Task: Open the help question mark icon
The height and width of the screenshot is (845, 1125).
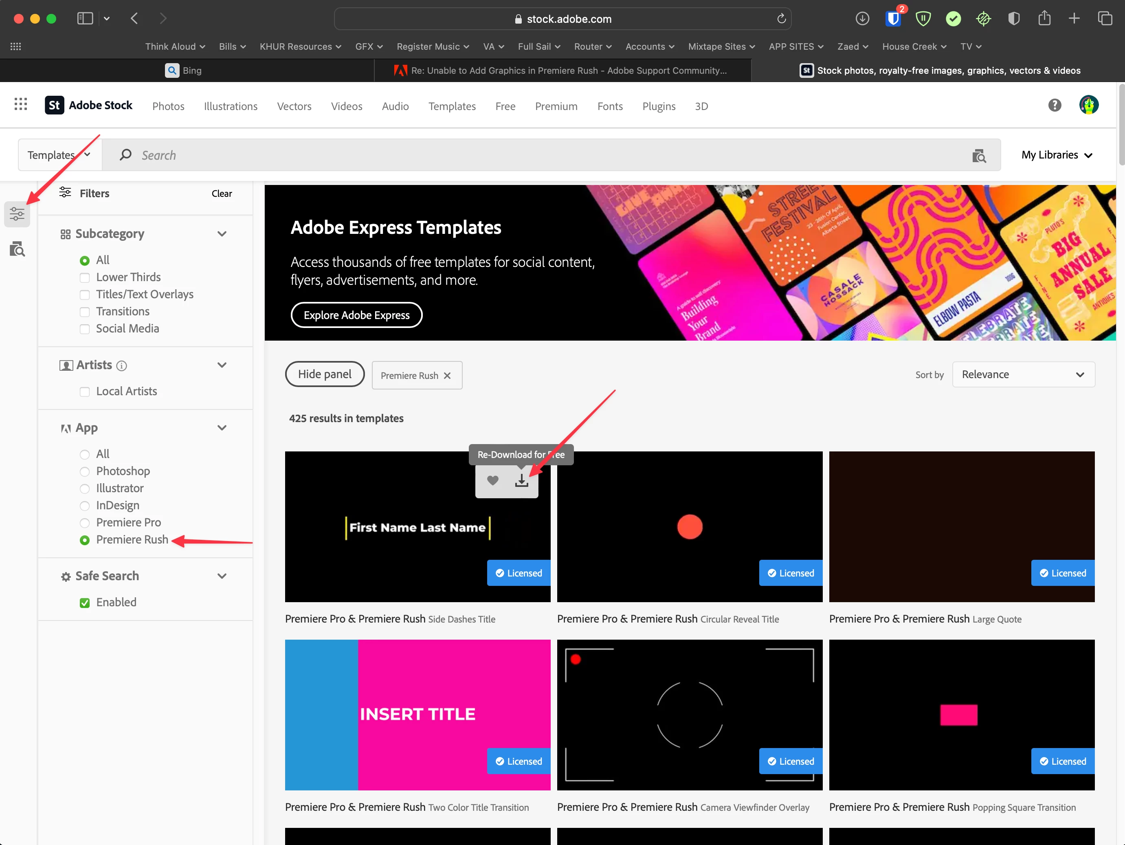Action: (1054, 105)
